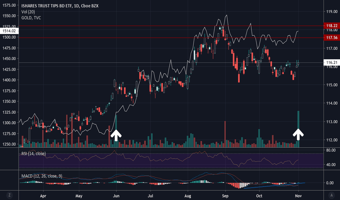Screen dimensions: 340x200
Task: Click the blue trendline in MACD pane
Action: [274, 185]
